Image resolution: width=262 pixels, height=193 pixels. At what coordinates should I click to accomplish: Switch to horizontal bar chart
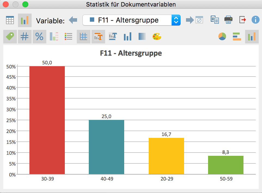tap(237, 36)
